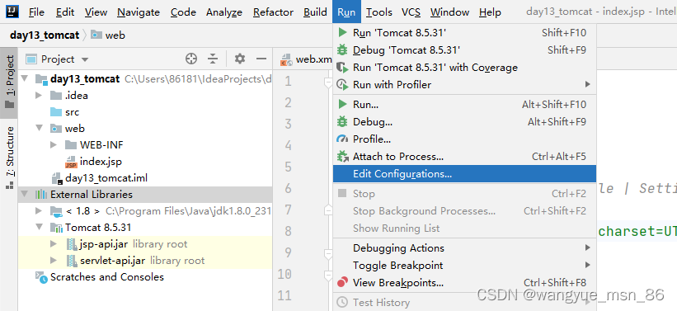This screenshot has height=311, width=677.
Task: Select the index.jsp file icon
Action: pyautogui.click(x=71, y=162)
